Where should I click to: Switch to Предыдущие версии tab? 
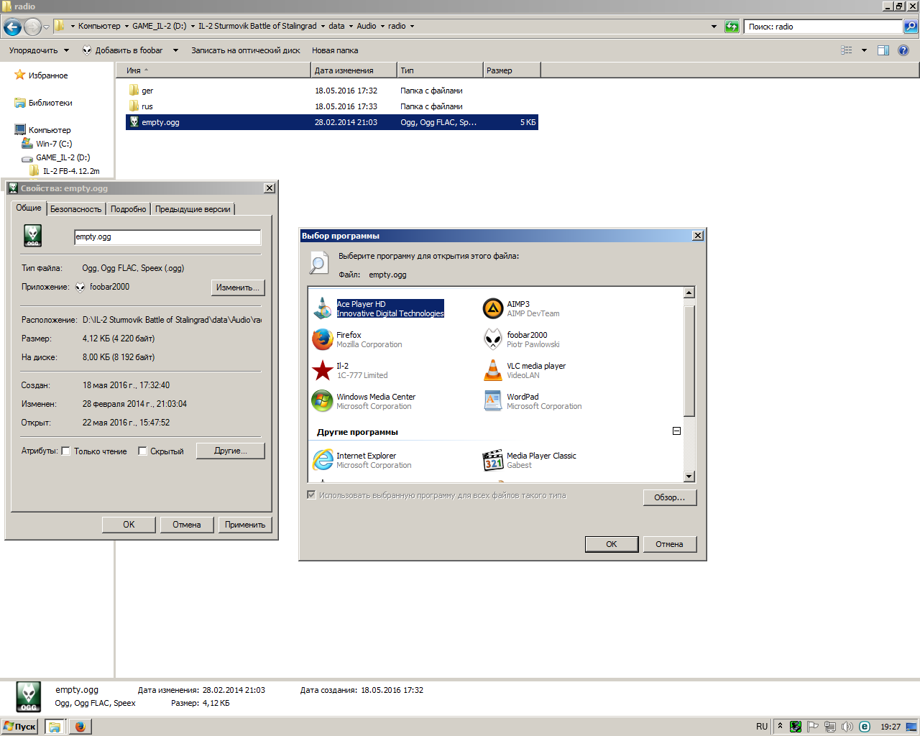pyautogui.click(x=193, y=209)
